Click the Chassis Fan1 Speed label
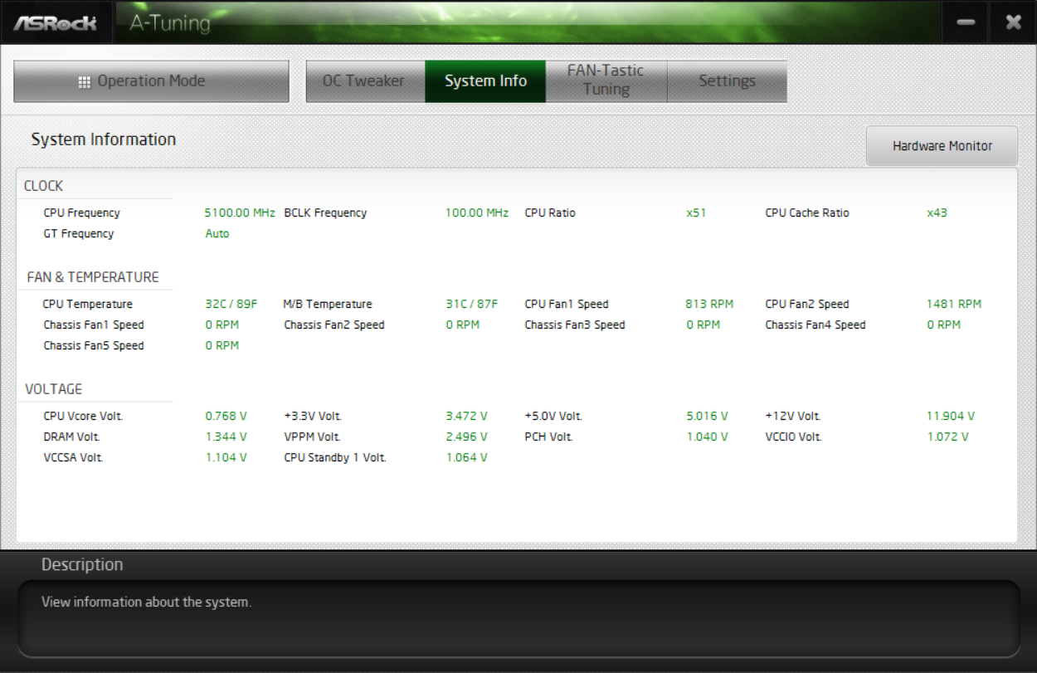Screen dimensions: 1037x673 [x=94, y=324]
